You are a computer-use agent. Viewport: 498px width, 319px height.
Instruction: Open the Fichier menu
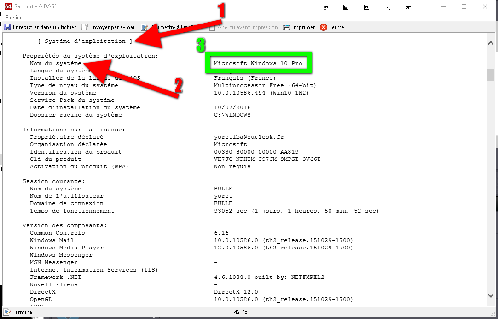(x=14, y=18)
